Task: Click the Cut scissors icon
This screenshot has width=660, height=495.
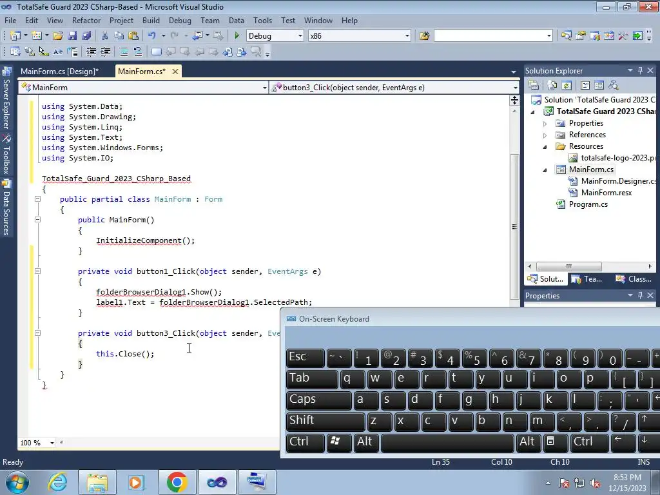Action: coord(105,36)
